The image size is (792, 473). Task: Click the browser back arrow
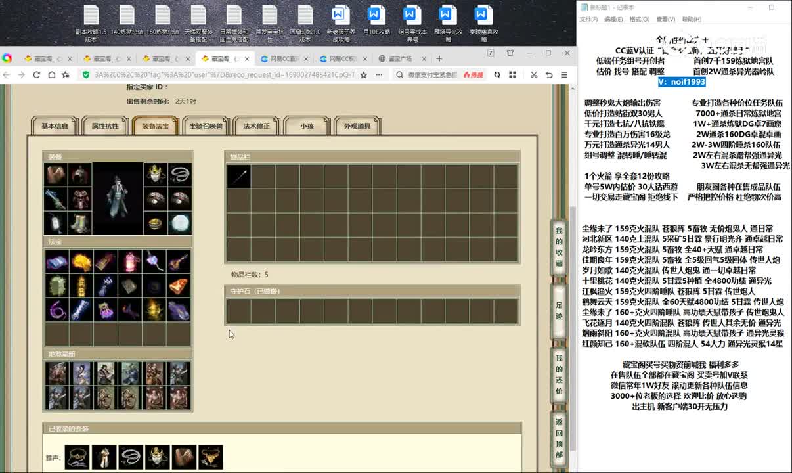pyautogui.click(x=7, y=75)
